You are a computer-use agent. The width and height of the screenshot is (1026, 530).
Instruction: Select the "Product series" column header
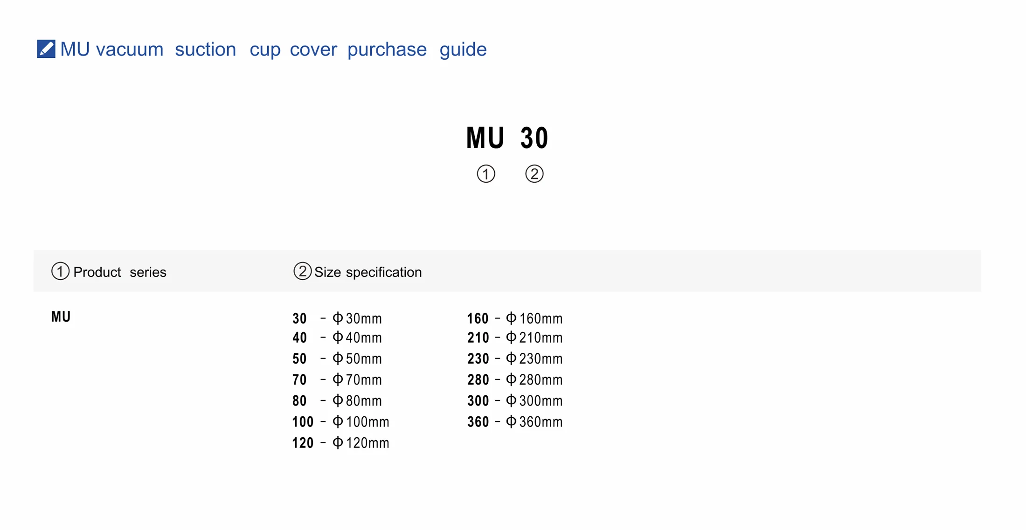coord(119,272)
